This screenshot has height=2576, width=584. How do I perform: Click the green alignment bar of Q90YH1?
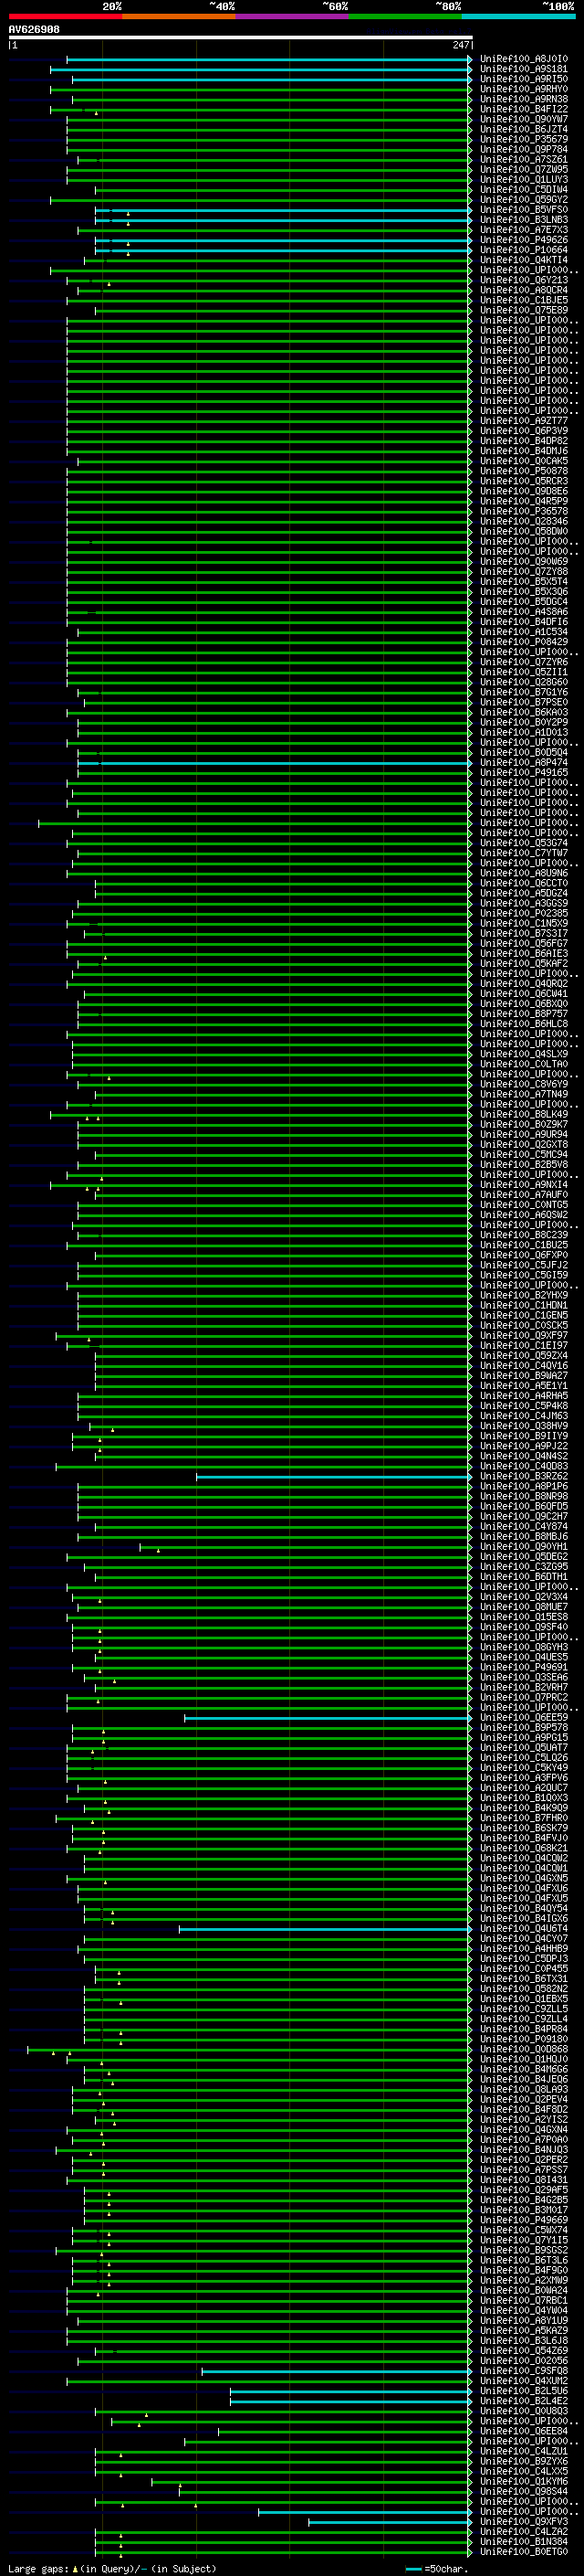(306, 1547)
